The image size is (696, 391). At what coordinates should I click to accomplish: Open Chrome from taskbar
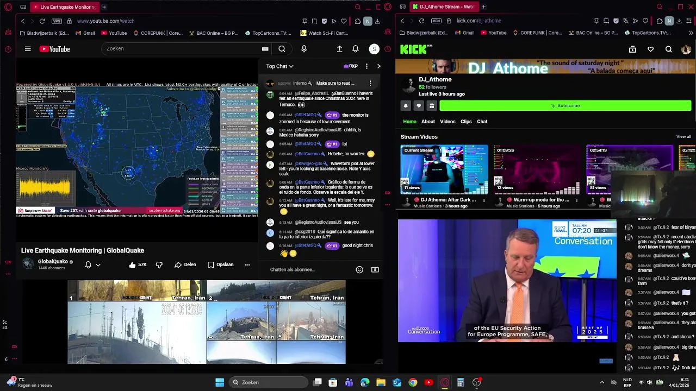pyautogui.click(x=413, y=382)
